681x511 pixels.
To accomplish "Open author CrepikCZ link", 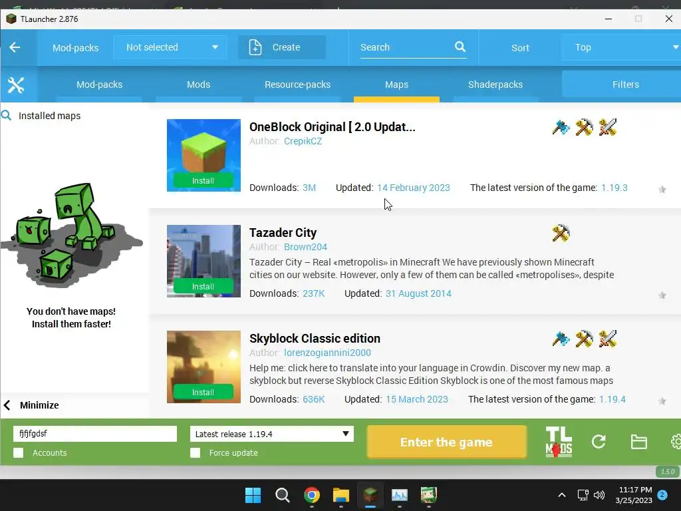I will (x=303, y=141).
